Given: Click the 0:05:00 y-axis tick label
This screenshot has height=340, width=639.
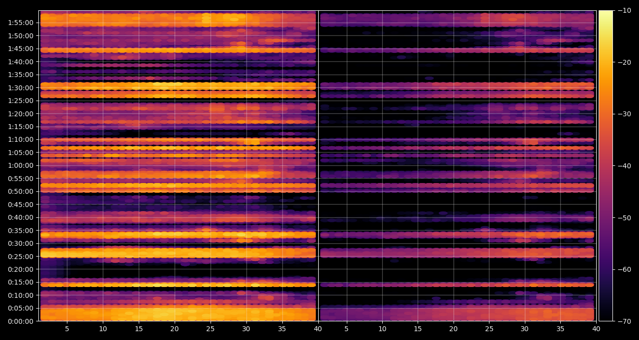Looking at the screenshot, I should 22,308.
